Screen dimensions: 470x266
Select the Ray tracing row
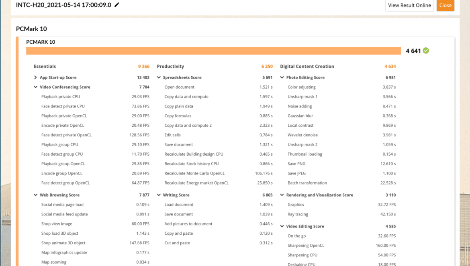click(342, 214)
